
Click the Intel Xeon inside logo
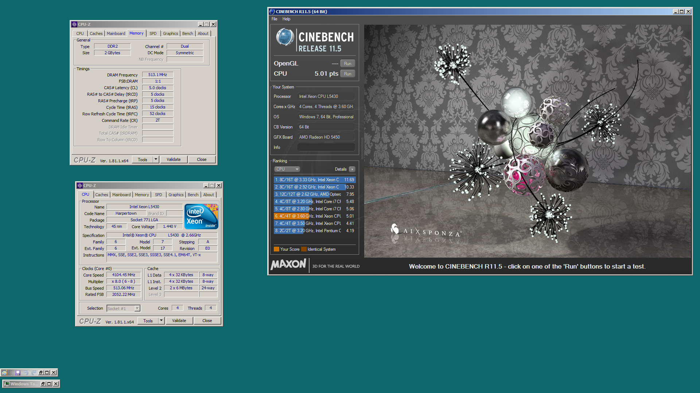coord(201,216)
